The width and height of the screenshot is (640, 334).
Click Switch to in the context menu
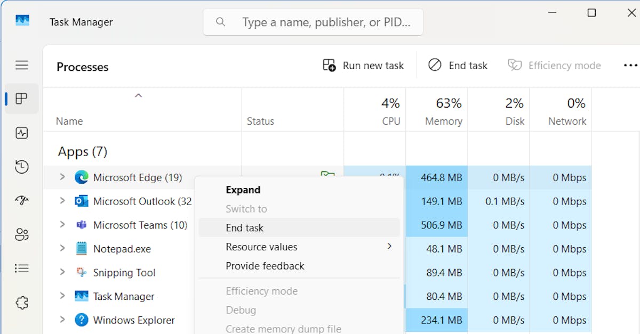299,209
